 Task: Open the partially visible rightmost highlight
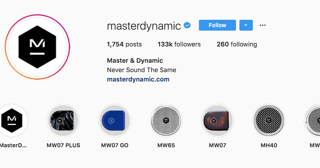(x=312, y=120)
